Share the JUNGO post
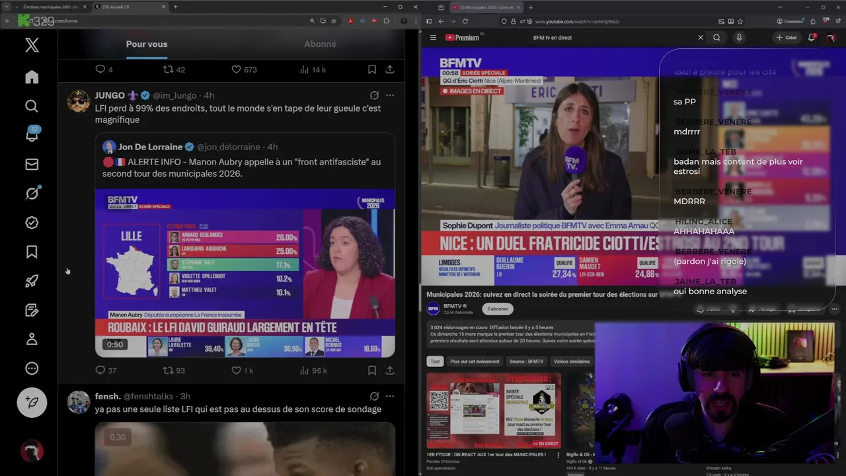846x476 pixels. click(x=390, y=370)
